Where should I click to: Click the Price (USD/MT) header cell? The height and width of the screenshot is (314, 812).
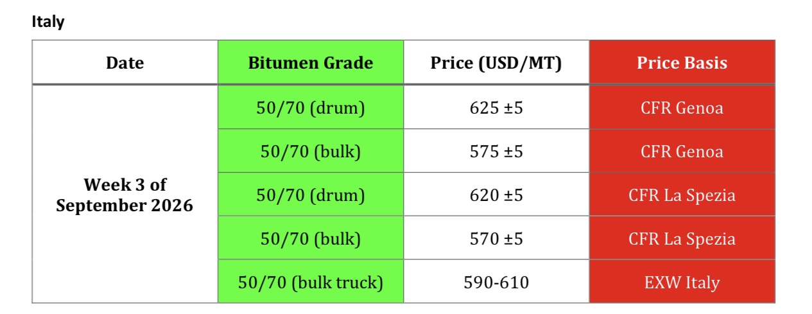click(496, 62)
